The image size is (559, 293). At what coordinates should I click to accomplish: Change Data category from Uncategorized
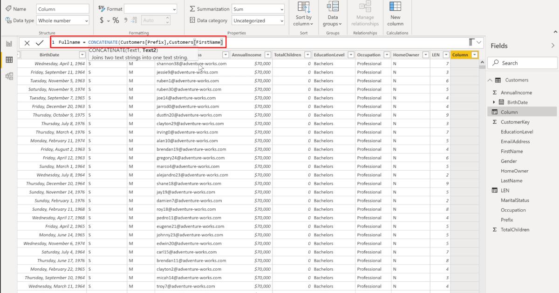[258, 20]
